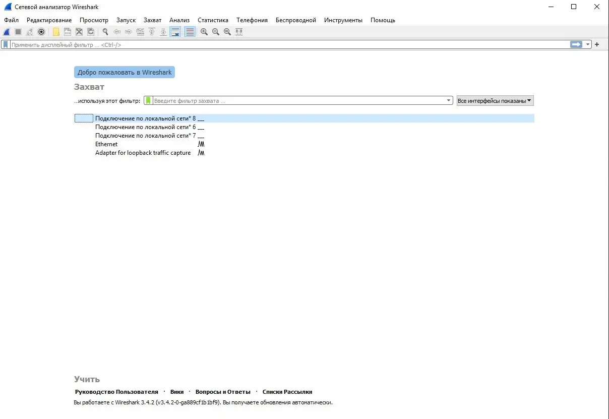The width and height of the screenshot is (609, 419).
Task: Open the Статистика menu
Action: point(213,20)
